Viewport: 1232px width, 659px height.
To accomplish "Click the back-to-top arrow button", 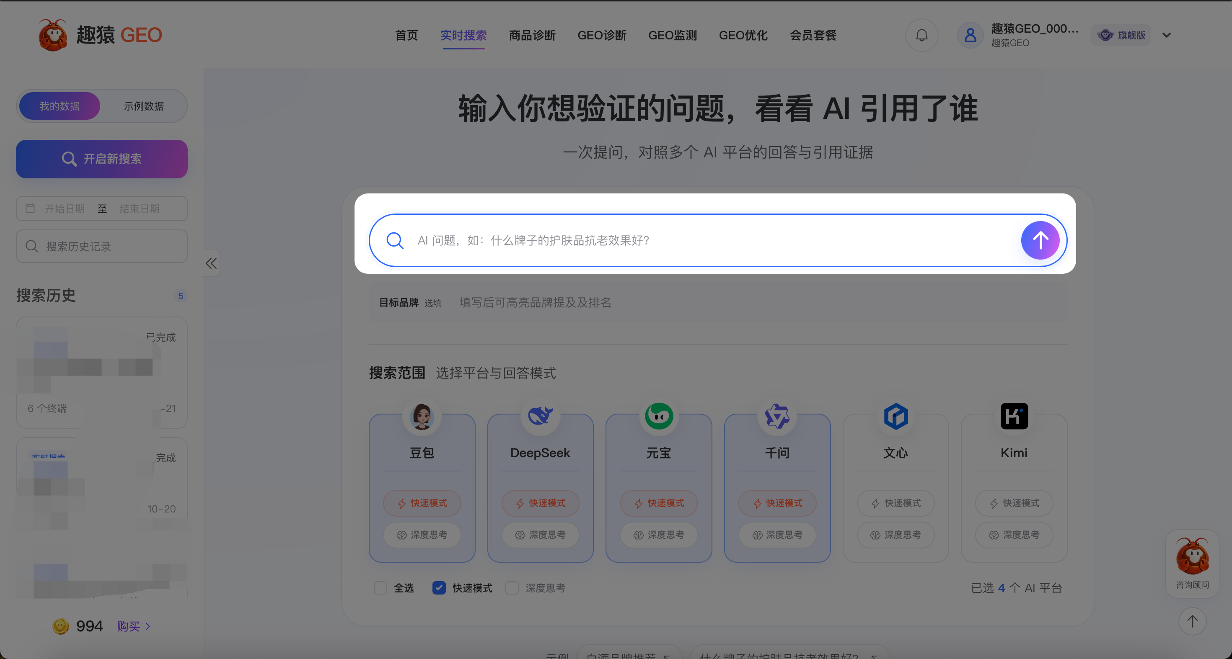I will (1192, 621).
